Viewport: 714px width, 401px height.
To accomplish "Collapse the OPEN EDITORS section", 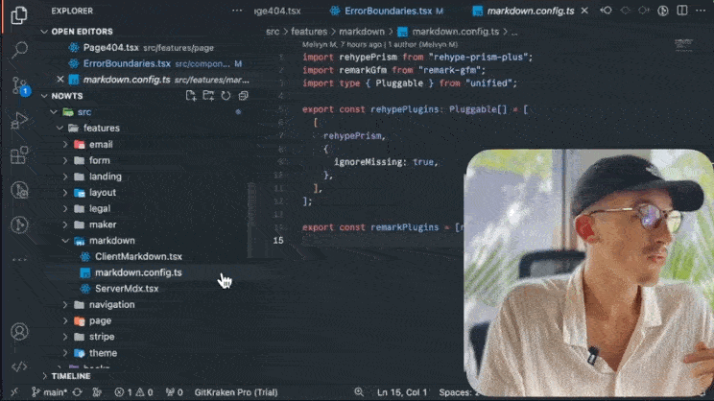I will click(x=82, y=32).
